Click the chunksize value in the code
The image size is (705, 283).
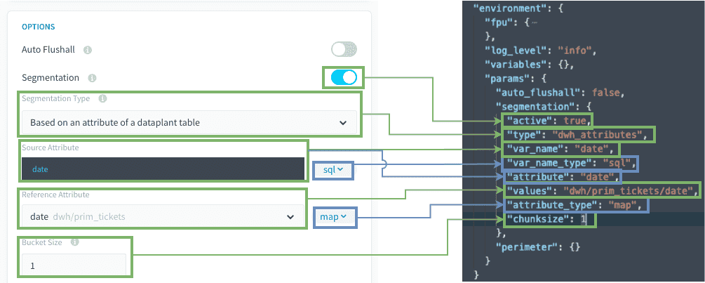click(583, 220)
